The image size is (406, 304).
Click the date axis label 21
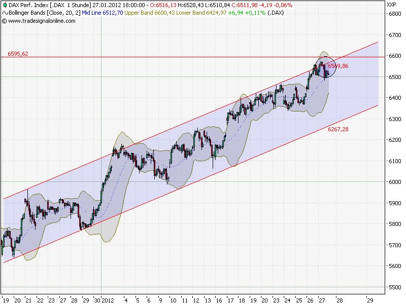coord(28,300)
